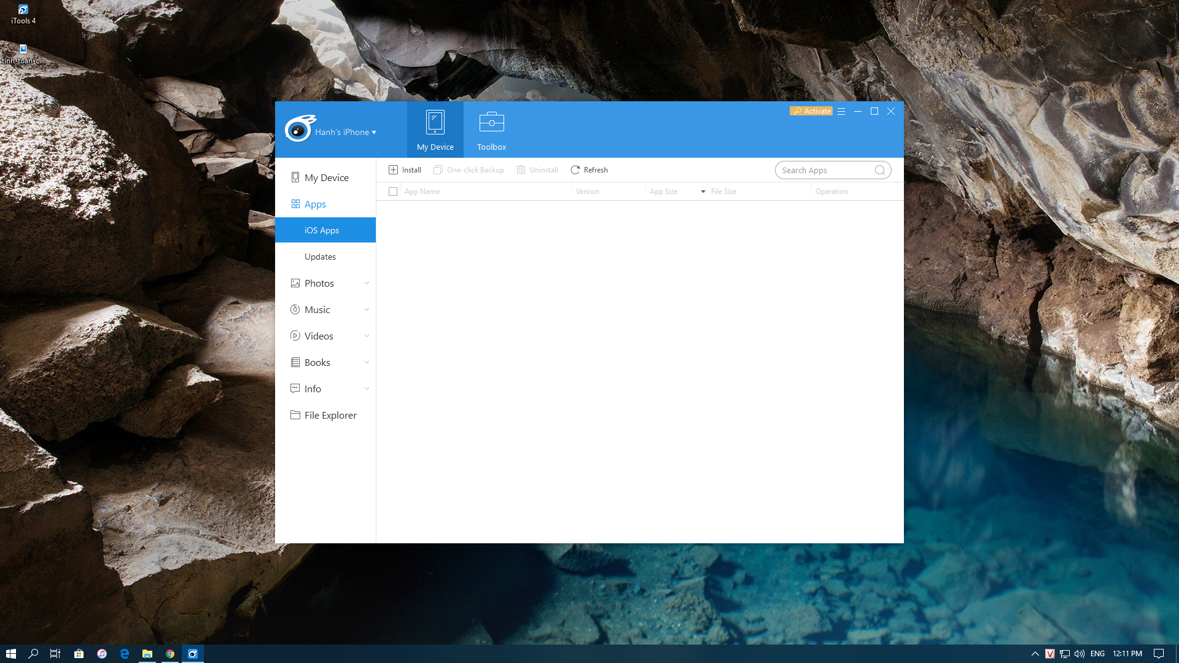1179x663 pixels.
Task: Expand the Info section chevron
Action: (367, 389)
